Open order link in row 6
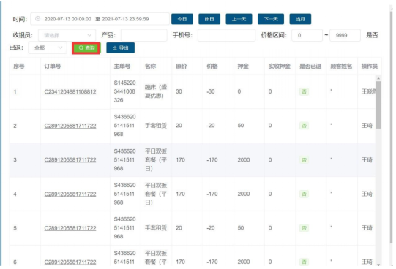396x269 pixels. click(70, 262)
